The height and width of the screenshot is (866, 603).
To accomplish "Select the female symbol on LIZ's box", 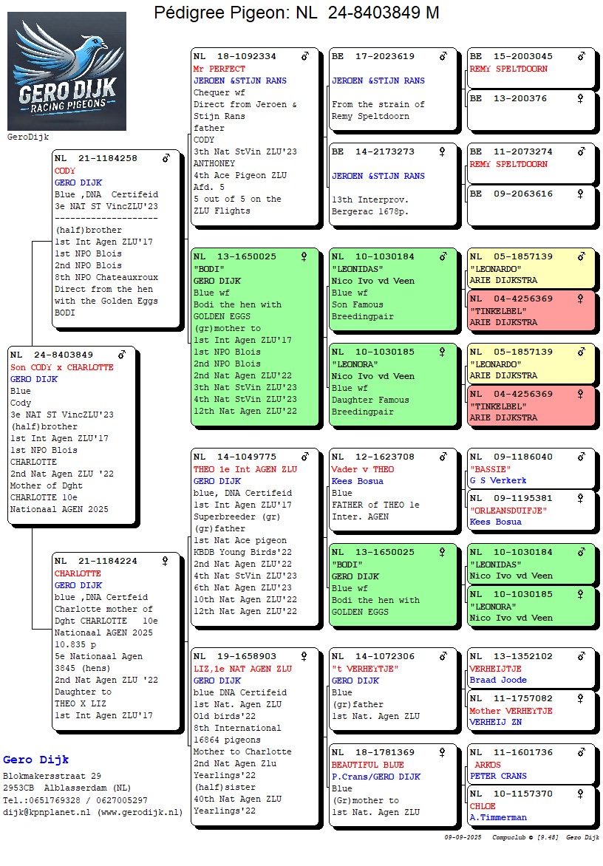I will (x=304, y=656).
